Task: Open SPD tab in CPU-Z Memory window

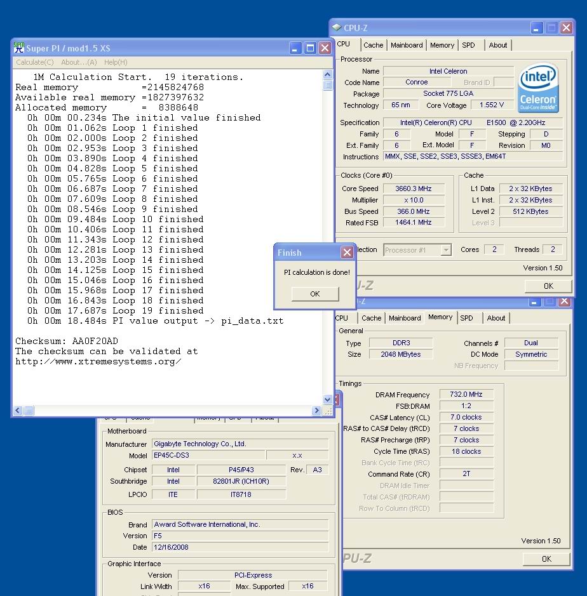Action: 466,318
